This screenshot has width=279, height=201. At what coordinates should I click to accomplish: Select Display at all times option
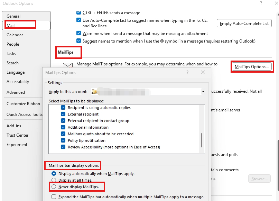[54, 180]
